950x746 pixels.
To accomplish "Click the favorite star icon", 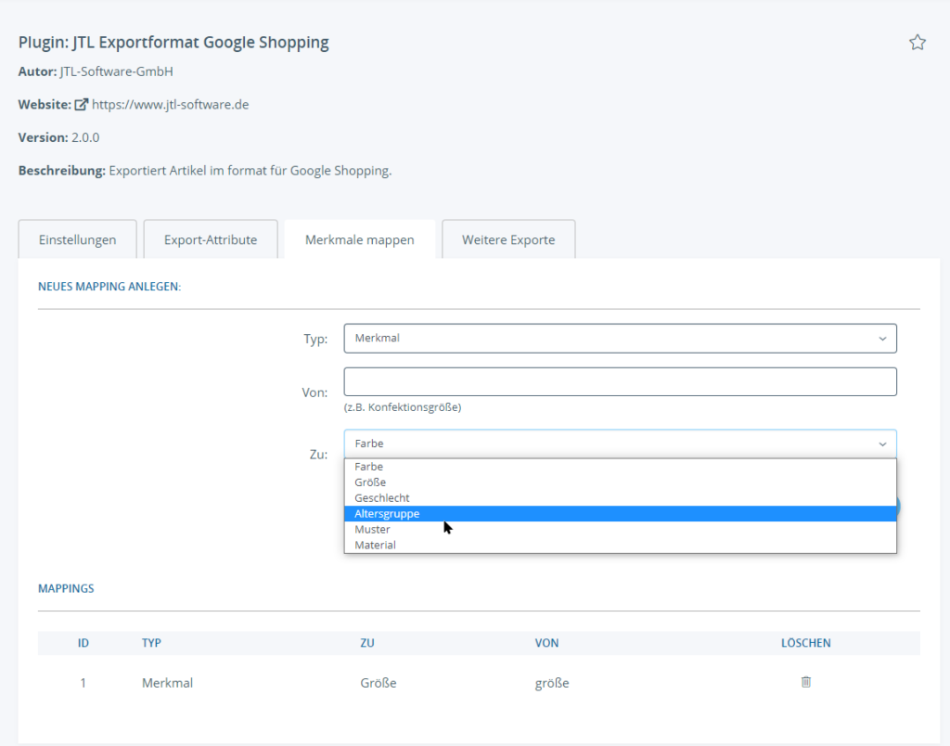I will tap(918, 43).
